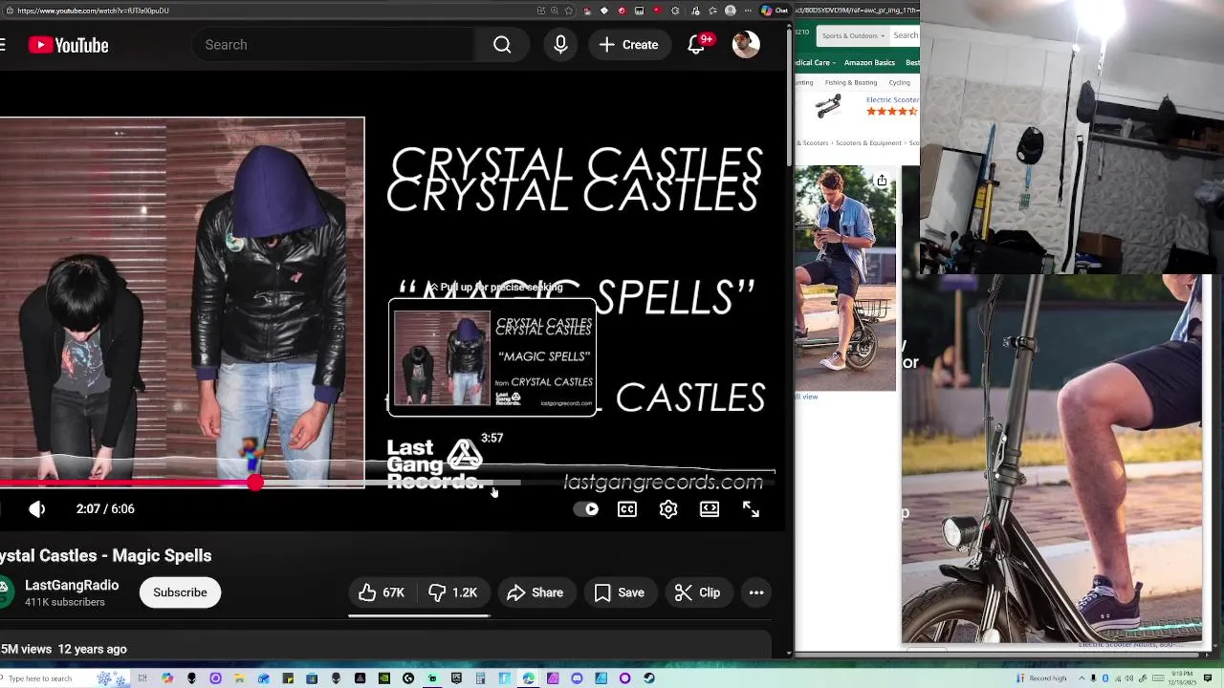Open Discord from the taskbar
This screenshot has width=1224, height=688.
(577, 678)
